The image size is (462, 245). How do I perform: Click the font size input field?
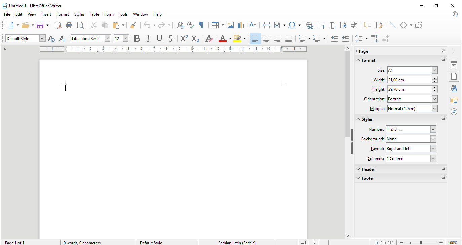118,39
